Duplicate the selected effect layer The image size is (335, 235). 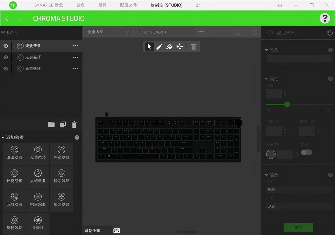[63, 125]
